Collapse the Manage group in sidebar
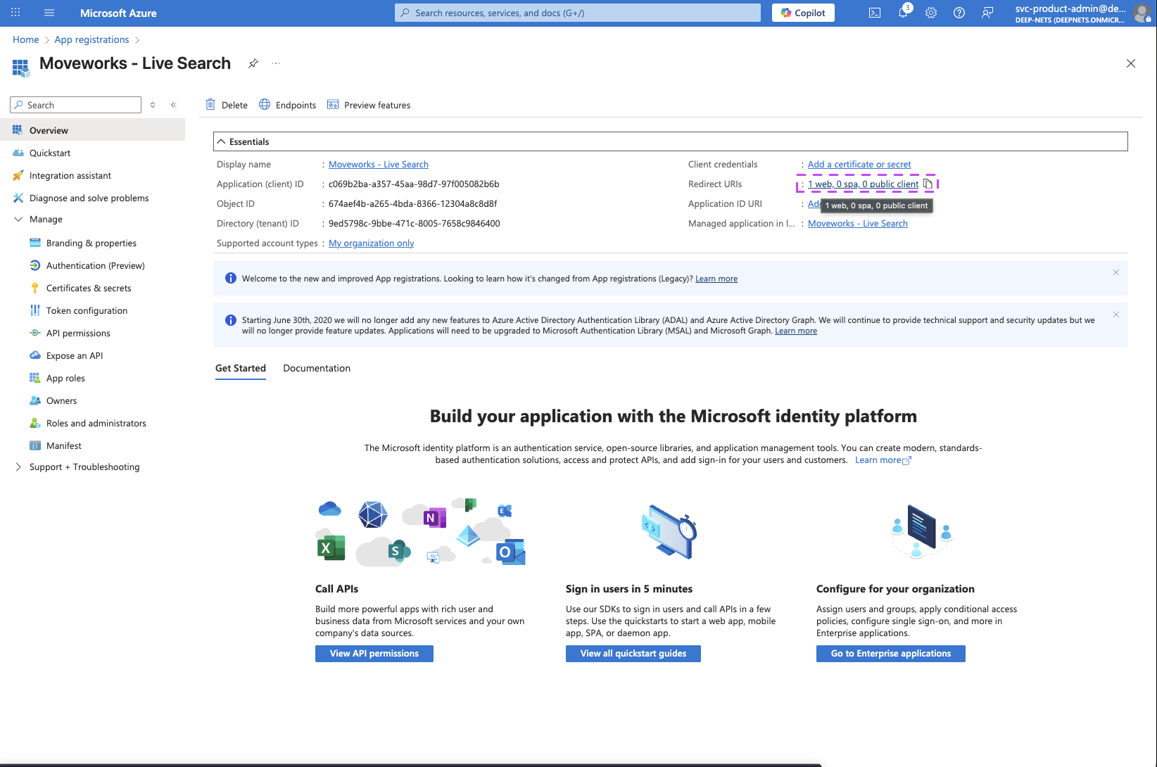1157x767 pixels. (18, 220)
